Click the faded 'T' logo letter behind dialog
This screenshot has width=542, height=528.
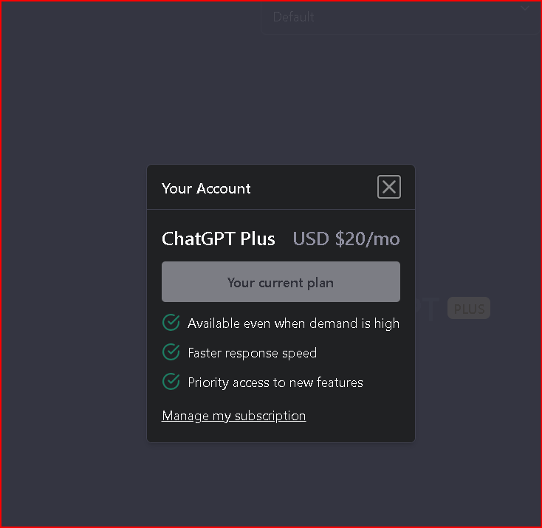coord(431,309)
